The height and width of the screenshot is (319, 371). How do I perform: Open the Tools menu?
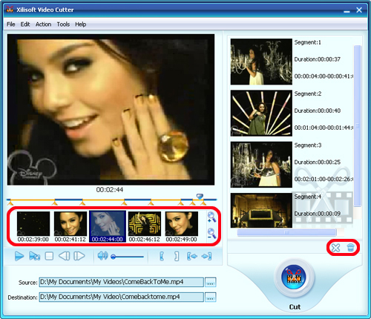point(63,24)
